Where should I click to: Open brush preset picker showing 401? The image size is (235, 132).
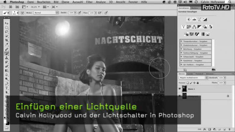click(15, 13)
